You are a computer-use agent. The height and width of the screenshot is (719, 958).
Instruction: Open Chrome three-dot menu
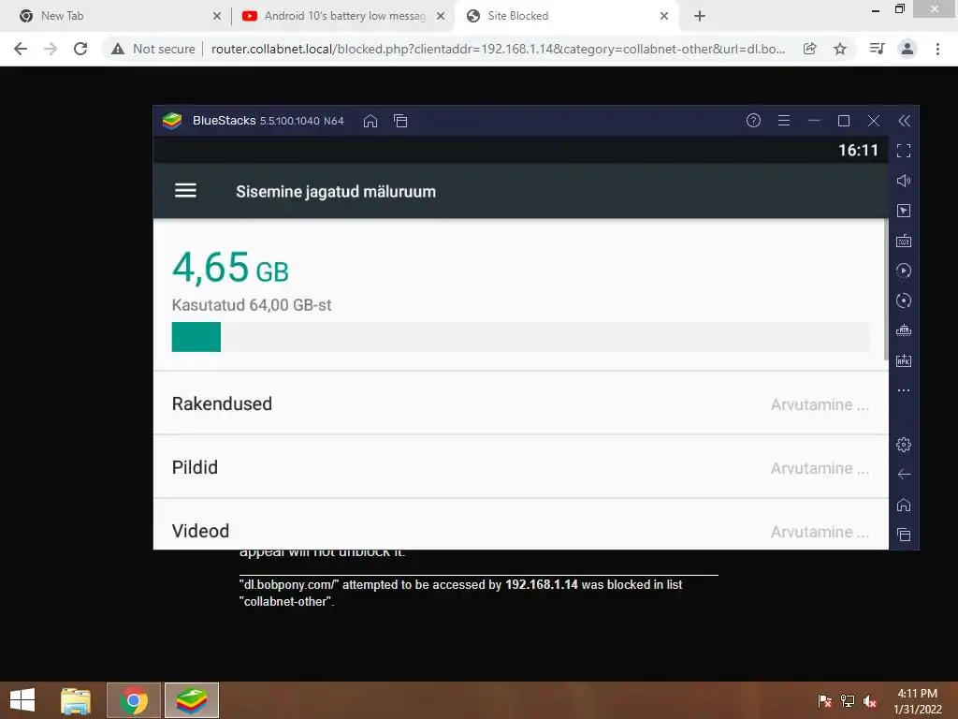pos(937,49)
